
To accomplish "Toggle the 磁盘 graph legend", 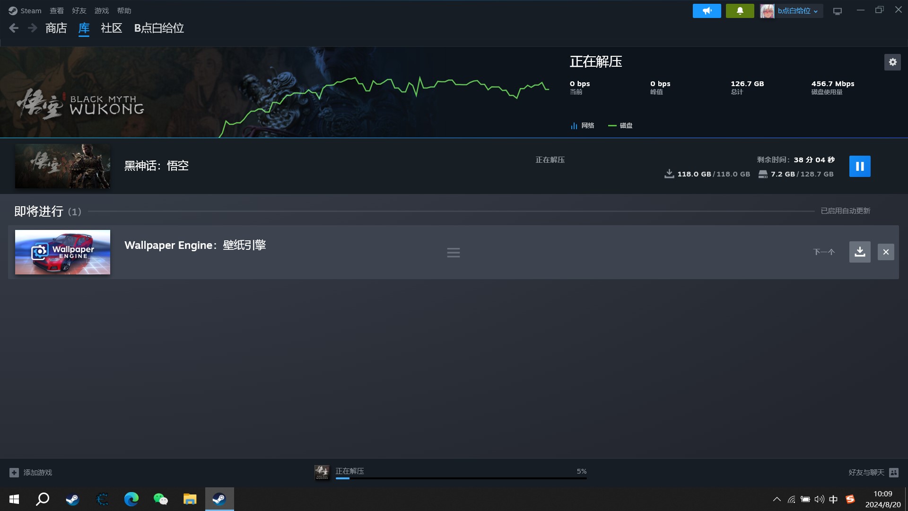I will point(620,125).
